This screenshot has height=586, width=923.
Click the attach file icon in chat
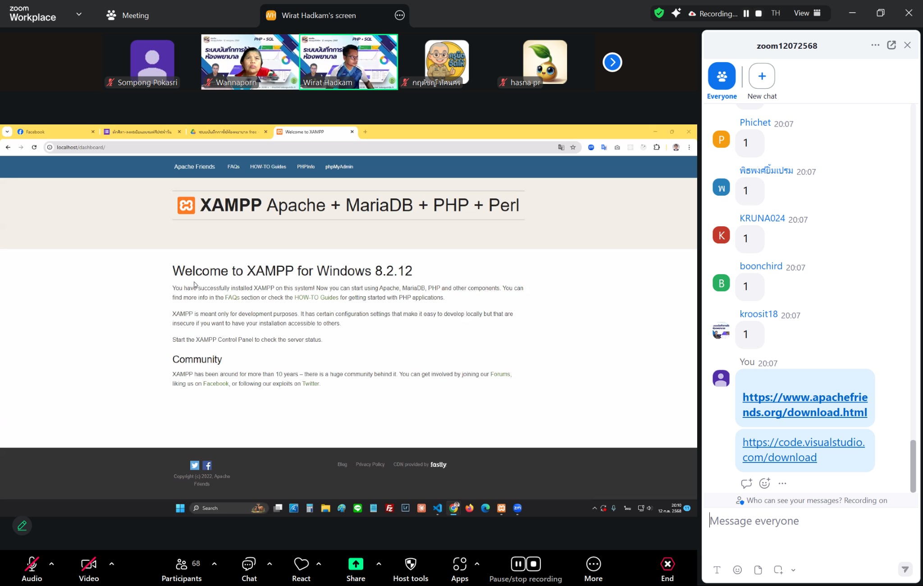point(758,570)
